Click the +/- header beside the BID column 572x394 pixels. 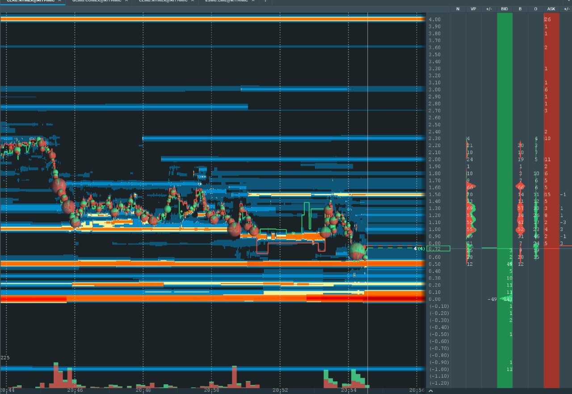click(x=489, y=9)
